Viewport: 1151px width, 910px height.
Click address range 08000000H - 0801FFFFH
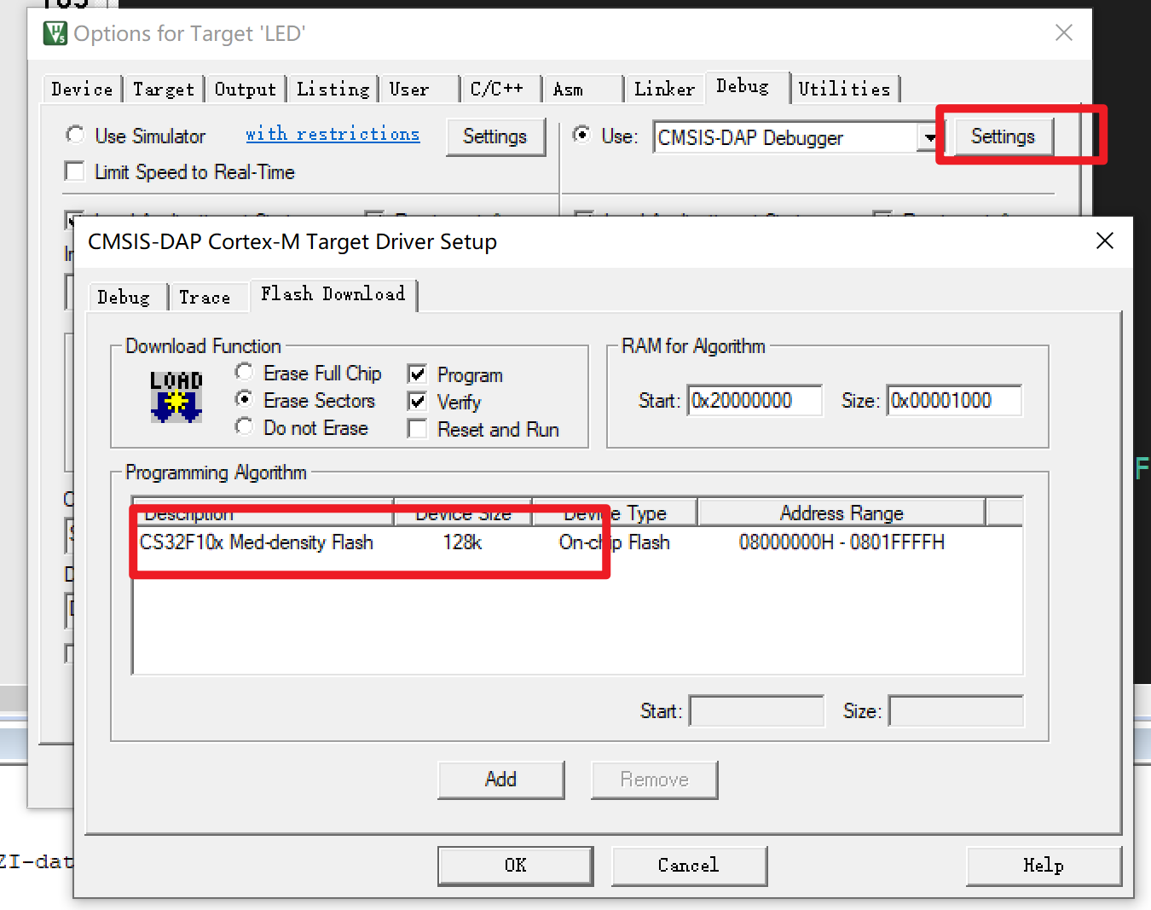point(842,542)
